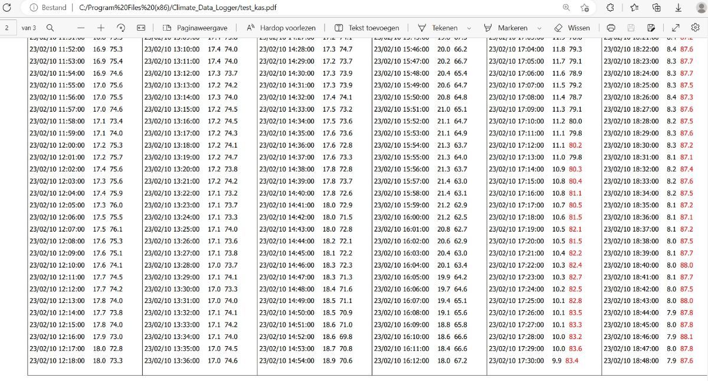Expand the Tekenen options dropdown arrow

coord(469,28)
